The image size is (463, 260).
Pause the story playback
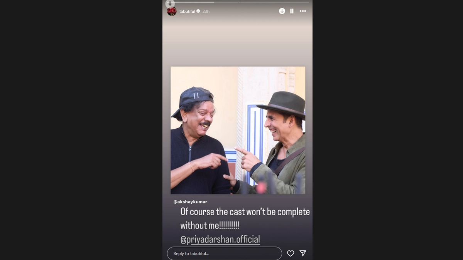click(x=292, y=11)
